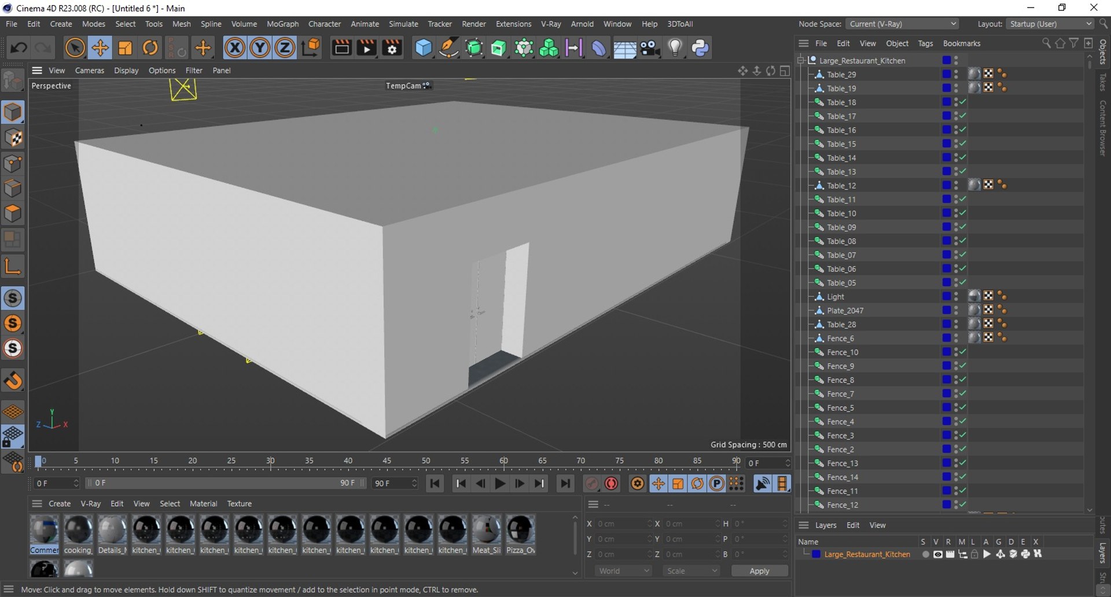Collapse the Large_Restaurant_Kitchen tree node
This screenshot has height=597, width=1111.
[801, 60]
